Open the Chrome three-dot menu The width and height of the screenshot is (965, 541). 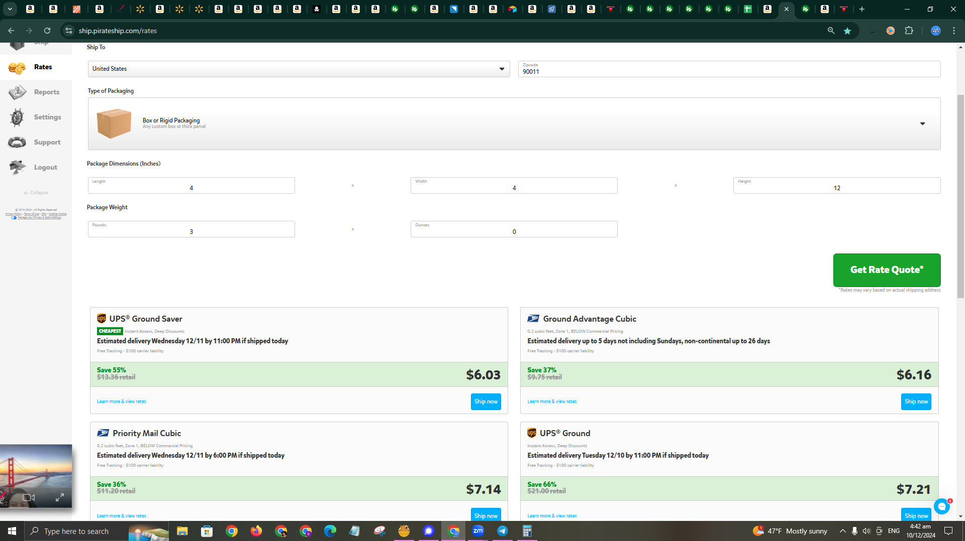tap(954, 31)
